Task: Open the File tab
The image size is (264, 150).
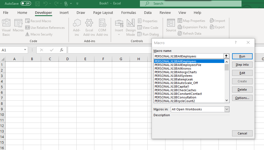Action: [6, 12]
